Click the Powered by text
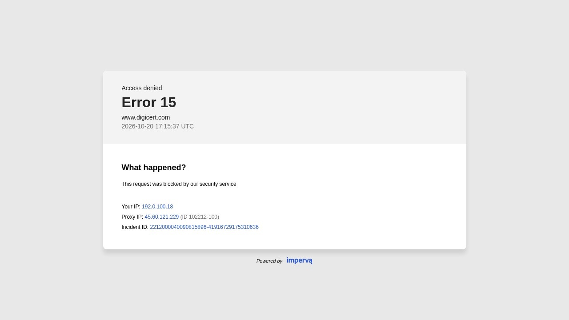 (269, 261)
